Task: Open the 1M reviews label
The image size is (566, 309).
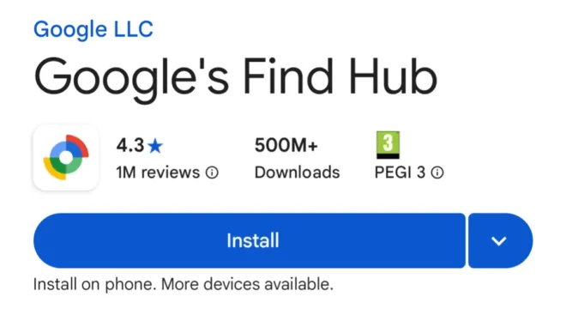Action: [158, 173]
